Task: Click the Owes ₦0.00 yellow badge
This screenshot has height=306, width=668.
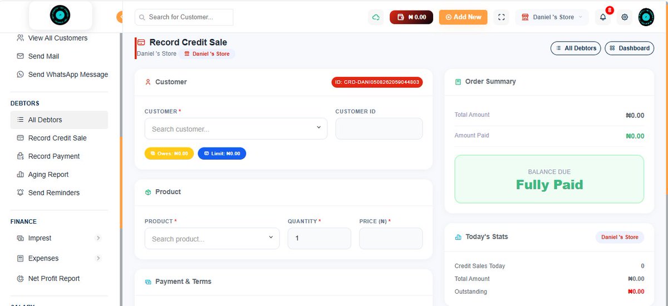Action: click(x=169, y=154)
